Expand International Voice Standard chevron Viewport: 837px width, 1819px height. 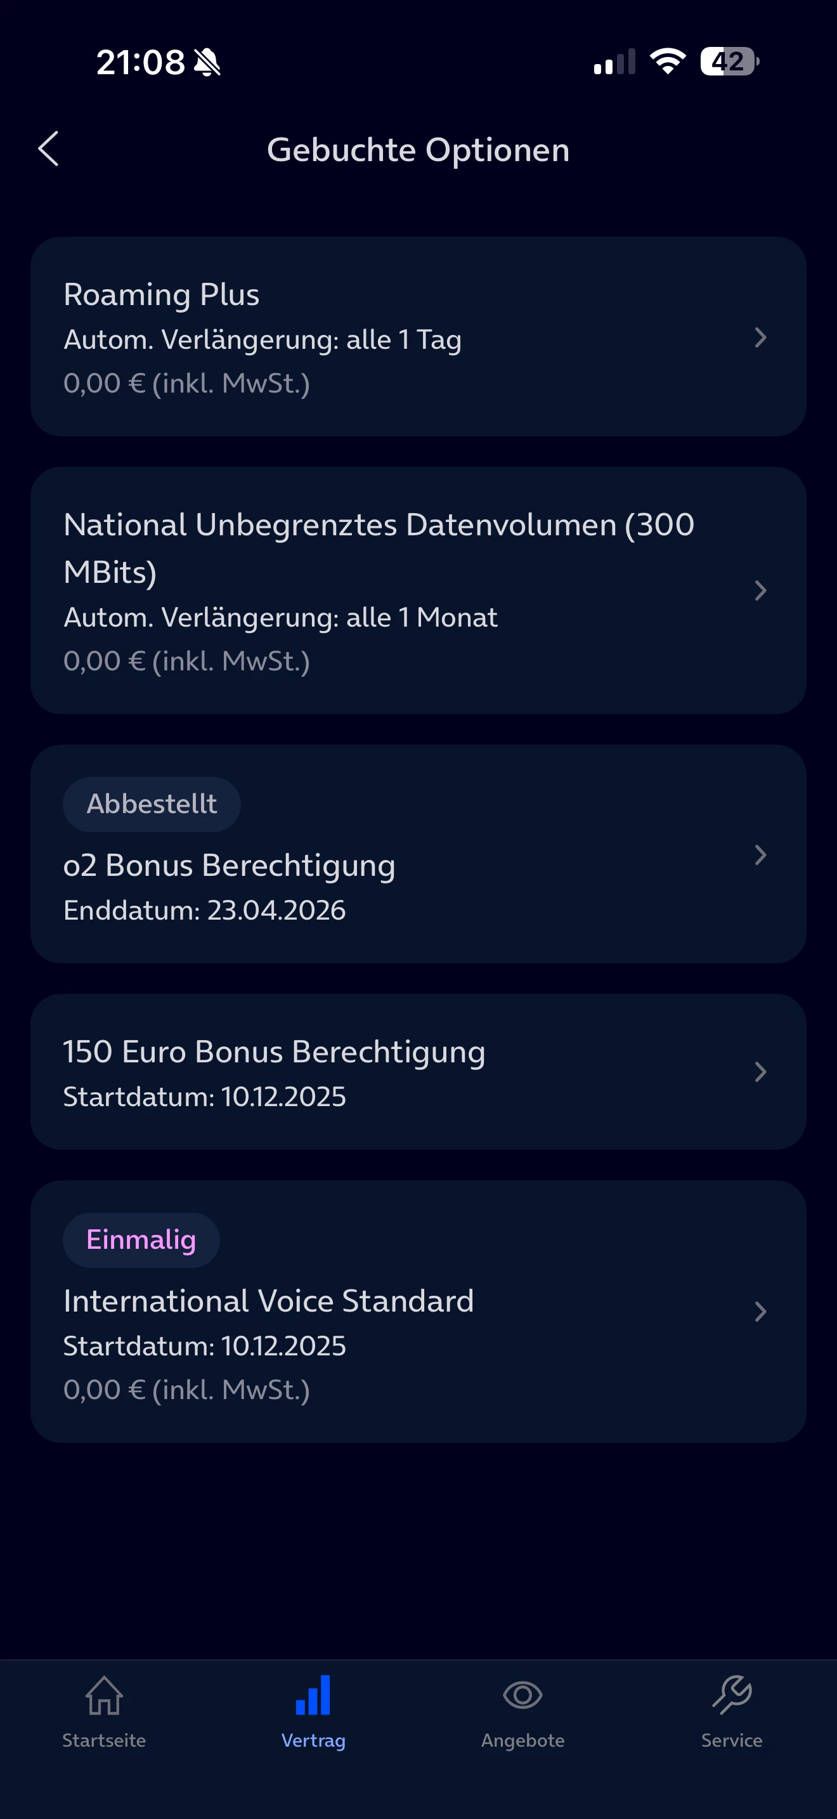760,1311
